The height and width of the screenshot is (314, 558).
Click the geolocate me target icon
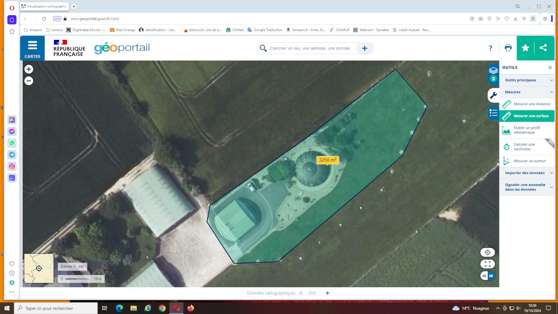(487, 252)
